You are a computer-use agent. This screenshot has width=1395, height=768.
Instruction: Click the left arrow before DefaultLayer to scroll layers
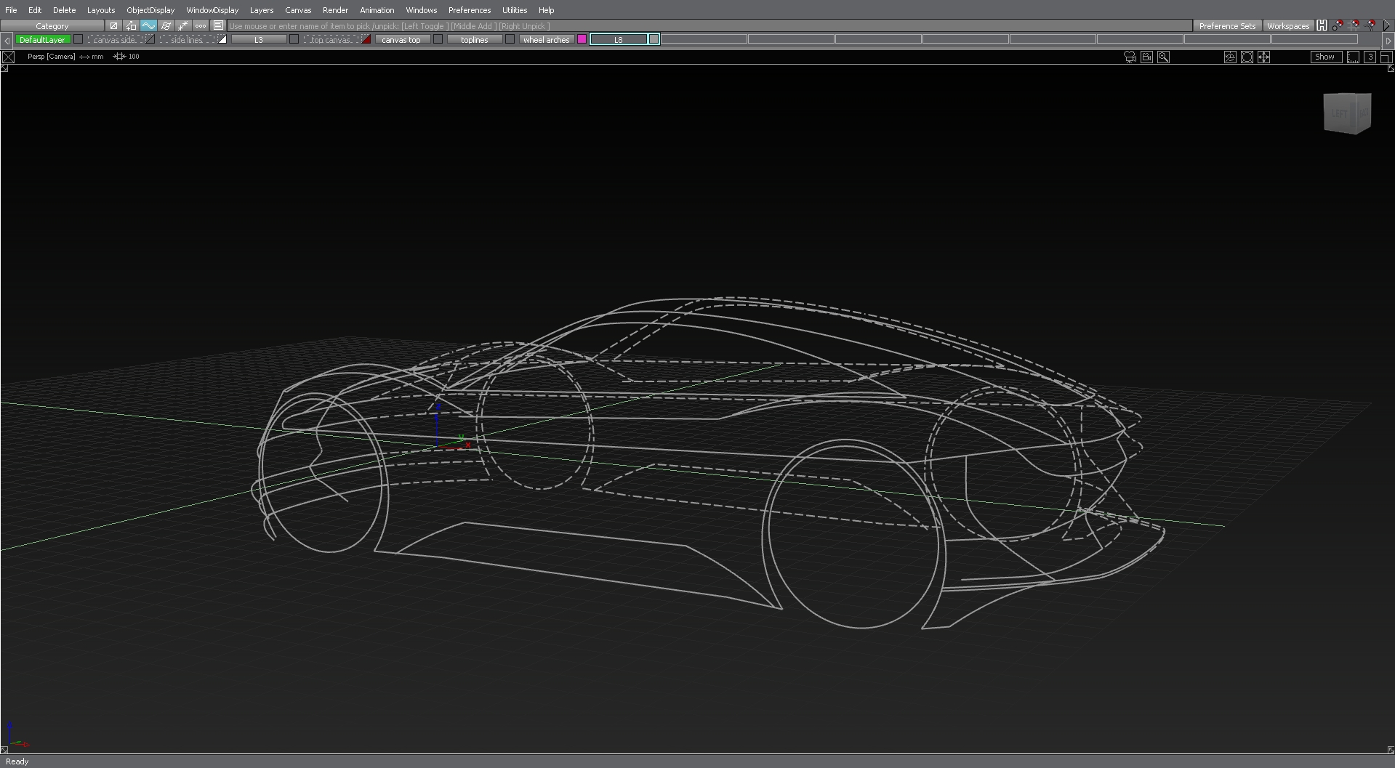click(x=7, y=40)
